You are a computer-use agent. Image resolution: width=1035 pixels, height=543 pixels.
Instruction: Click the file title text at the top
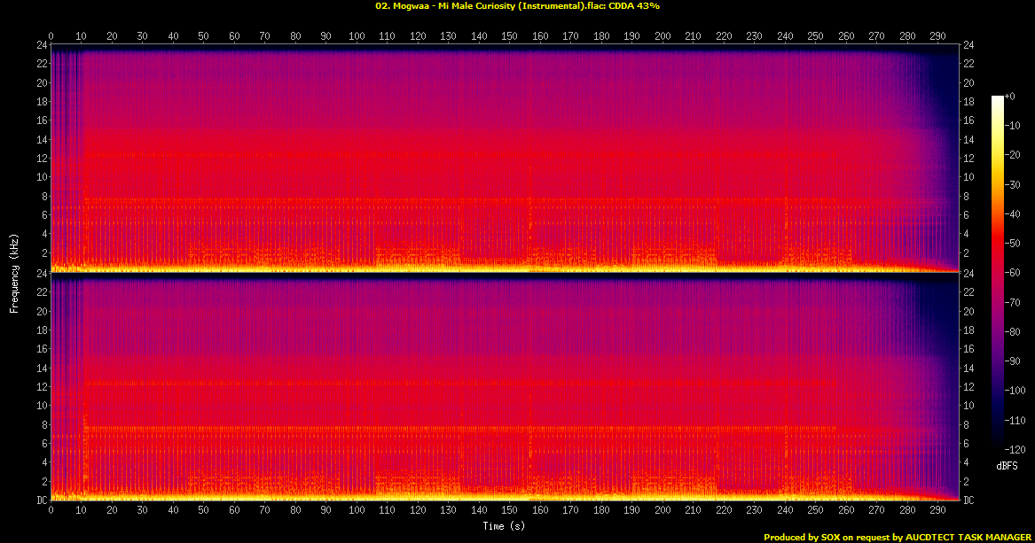pos(518,6)
